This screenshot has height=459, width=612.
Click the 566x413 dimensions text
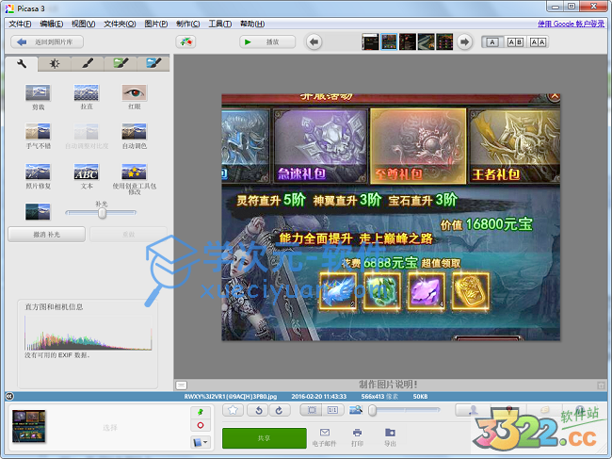[x=379, y=397]
